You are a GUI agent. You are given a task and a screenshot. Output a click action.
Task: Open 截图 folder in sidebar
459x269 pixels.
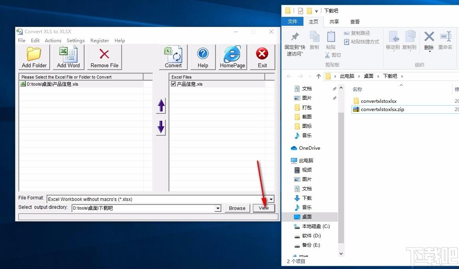pos(303,117)
